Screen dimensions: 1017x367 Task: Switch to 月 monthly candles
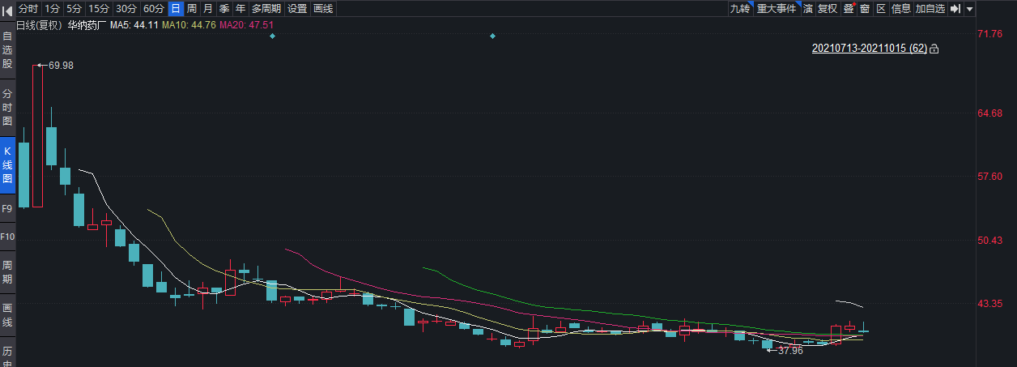pos(208,8)
